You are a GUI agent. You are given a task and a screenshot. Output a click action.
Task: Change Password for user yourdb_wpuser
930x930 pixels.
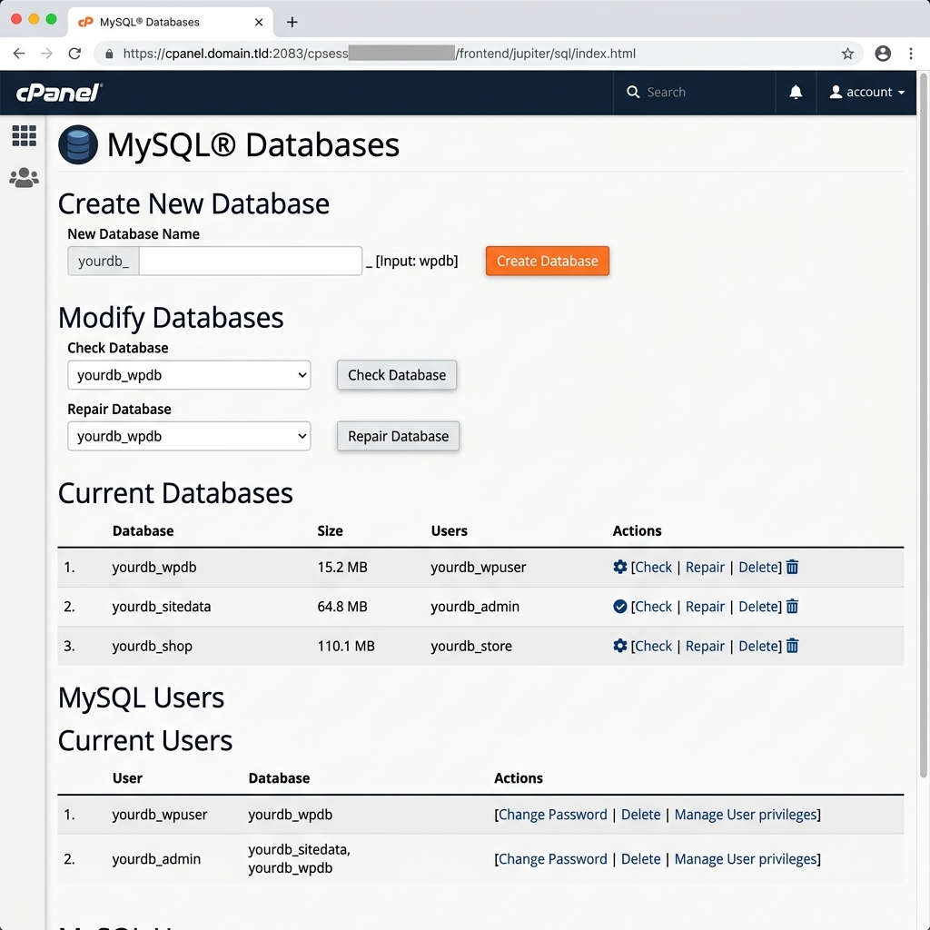pos(553,815)
